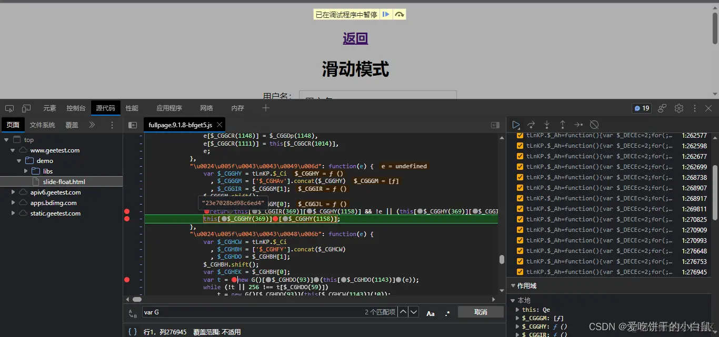The image size is (719, 337).
Task: Disable breakpoint at 1:269811
Action: pyautogui.click(x=520, y=209)
